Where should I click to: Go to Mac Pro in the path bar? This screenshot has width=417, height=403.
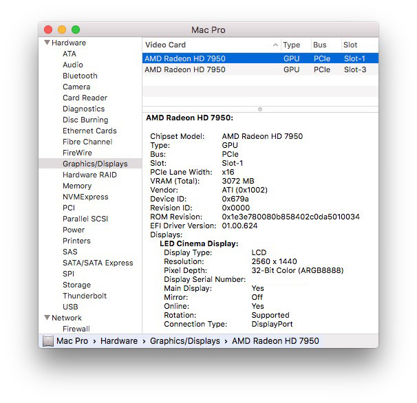tap(72, 341)
